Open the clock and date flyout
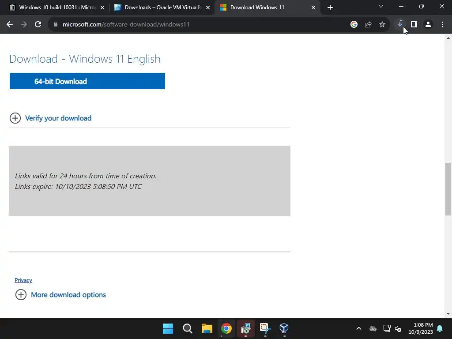452x339 pixels. coord(421,328)
